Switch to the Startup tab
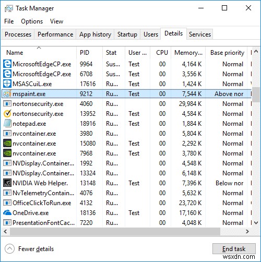This screenshot has height=262, width=261. click(127, 34)
